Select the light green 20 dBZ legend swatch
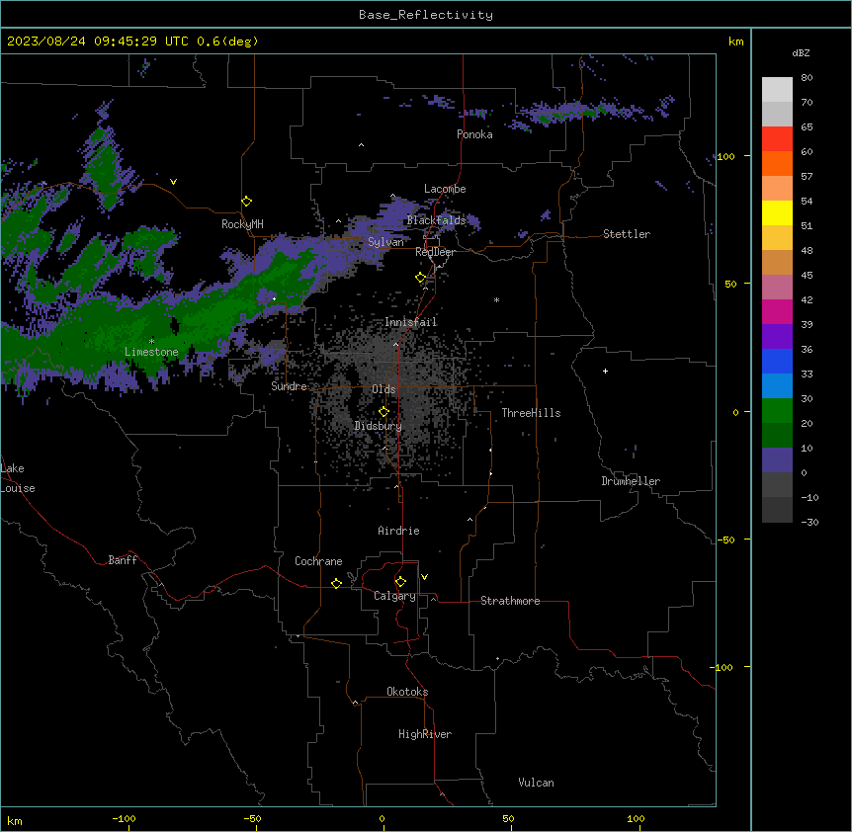 [777, 411]
